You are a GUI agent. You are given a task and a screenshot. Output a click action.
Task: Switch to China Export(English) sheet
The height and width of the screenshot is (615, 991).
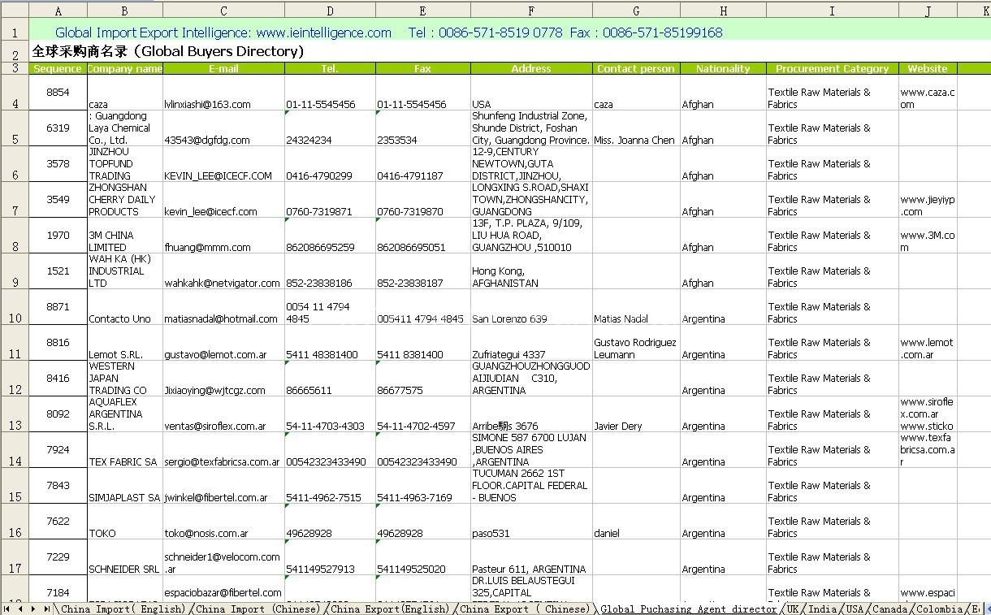point(390,609)
